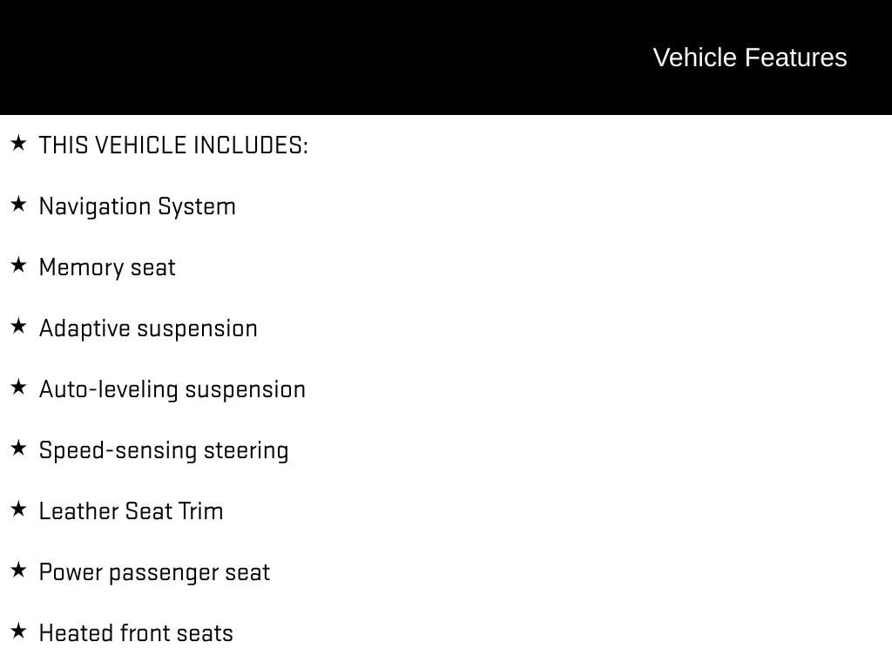Click the star beside THIS VEHICLE INCLUDES
Image resolution: width=892 pixels, height=669 pixels.
18,143
